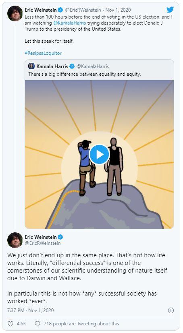Click Eric Weinstein's top profile avatar
The width and height of the screenshot is (183, 333).
tap(15, 13)
